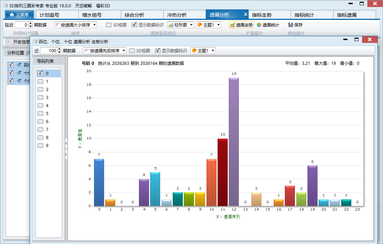
Task: Click the 柱形图 bar chart icon
Action: pos(171,25)
